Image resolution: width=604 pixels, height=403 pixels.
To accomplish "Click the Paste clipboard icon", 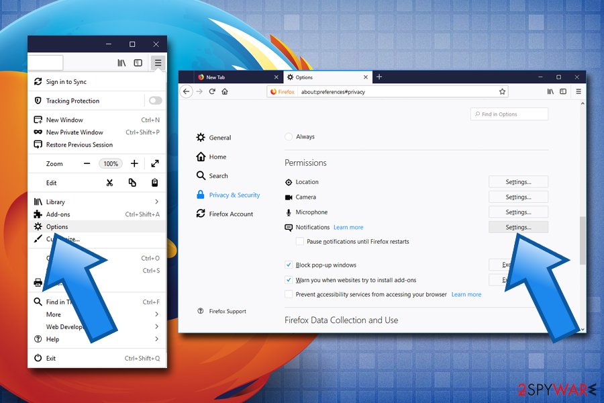I will [154, 183].
